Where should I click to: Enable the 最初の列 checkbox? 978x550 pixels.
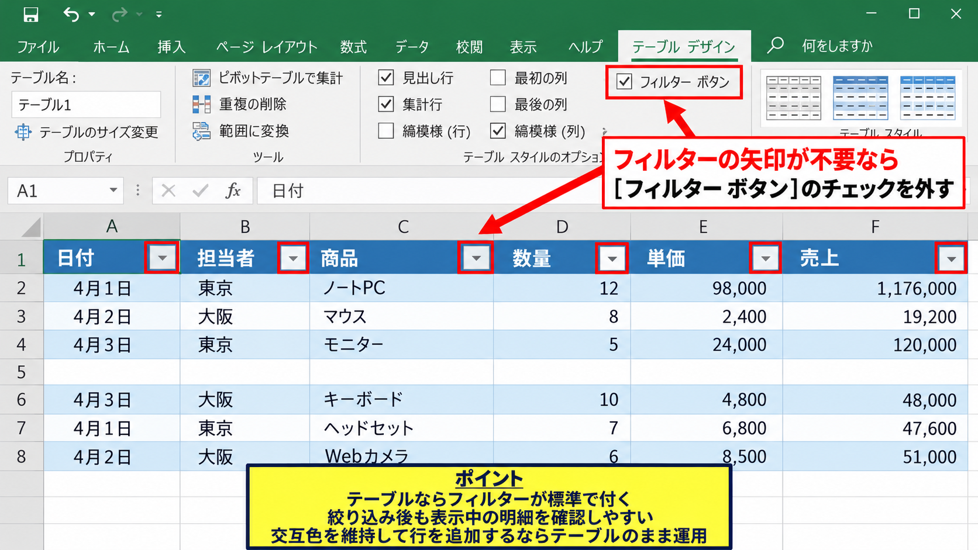click(498, 77)
